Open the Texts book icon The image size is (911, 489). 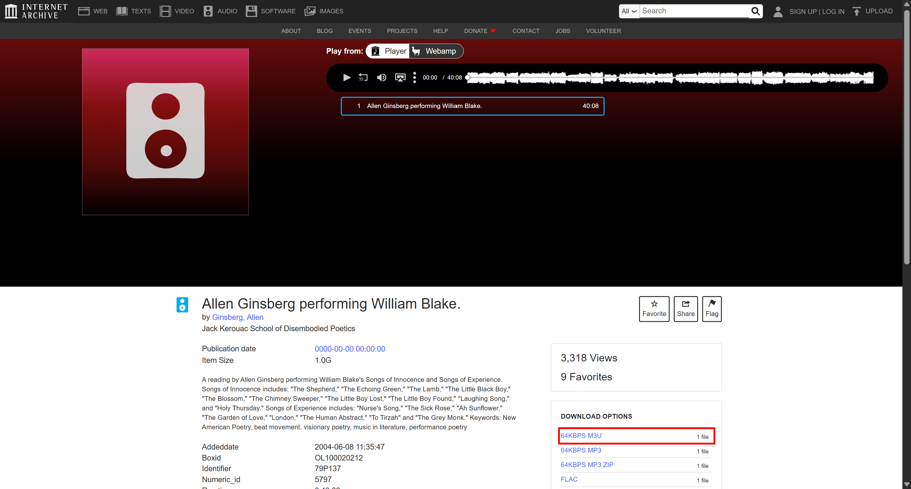click(122, 11)
